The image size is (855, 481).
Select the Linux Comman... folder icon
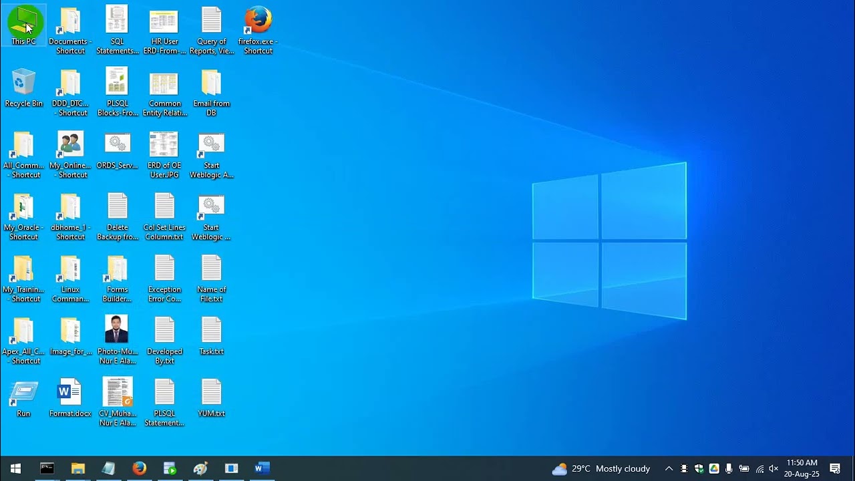[x=70, y=279]
